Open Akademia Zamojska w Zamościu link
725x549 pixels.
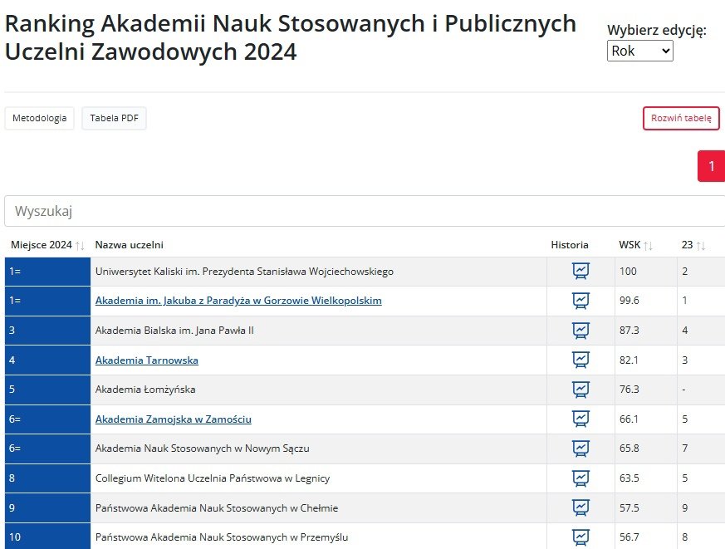tap(173, 419)
